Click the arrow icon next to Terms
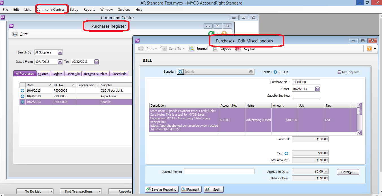The image size is (382, 196). point(275,72)
